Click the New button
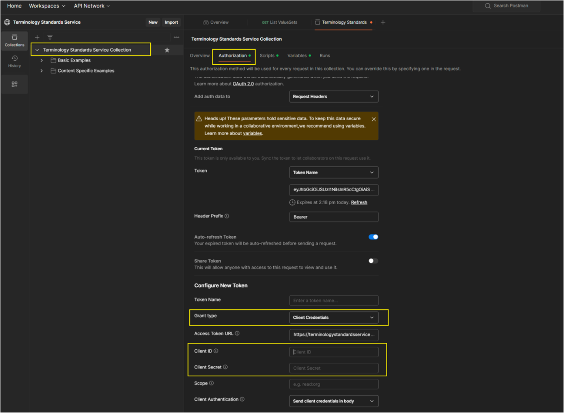The image size is (564, 413). click(153, 22)
